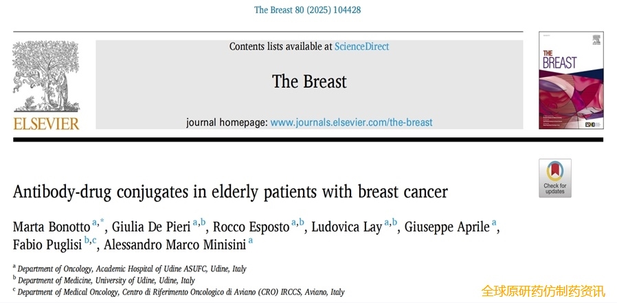Click the Check for updates badge
This screenshot has height=303, width=617.
pyautogui.click(x=555, y=178)
